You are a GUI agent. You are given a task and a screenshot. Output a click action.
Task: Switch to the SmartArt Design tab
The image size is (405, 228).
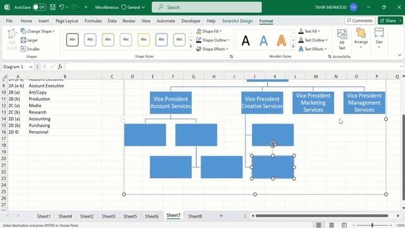click(x=237, y=21)
